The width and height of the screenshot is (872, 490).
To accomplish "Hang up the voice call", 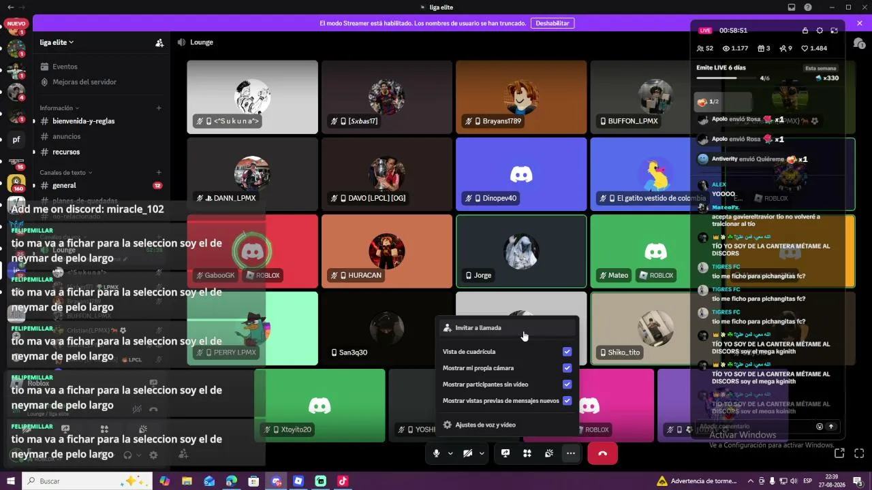I will [602, 453].
